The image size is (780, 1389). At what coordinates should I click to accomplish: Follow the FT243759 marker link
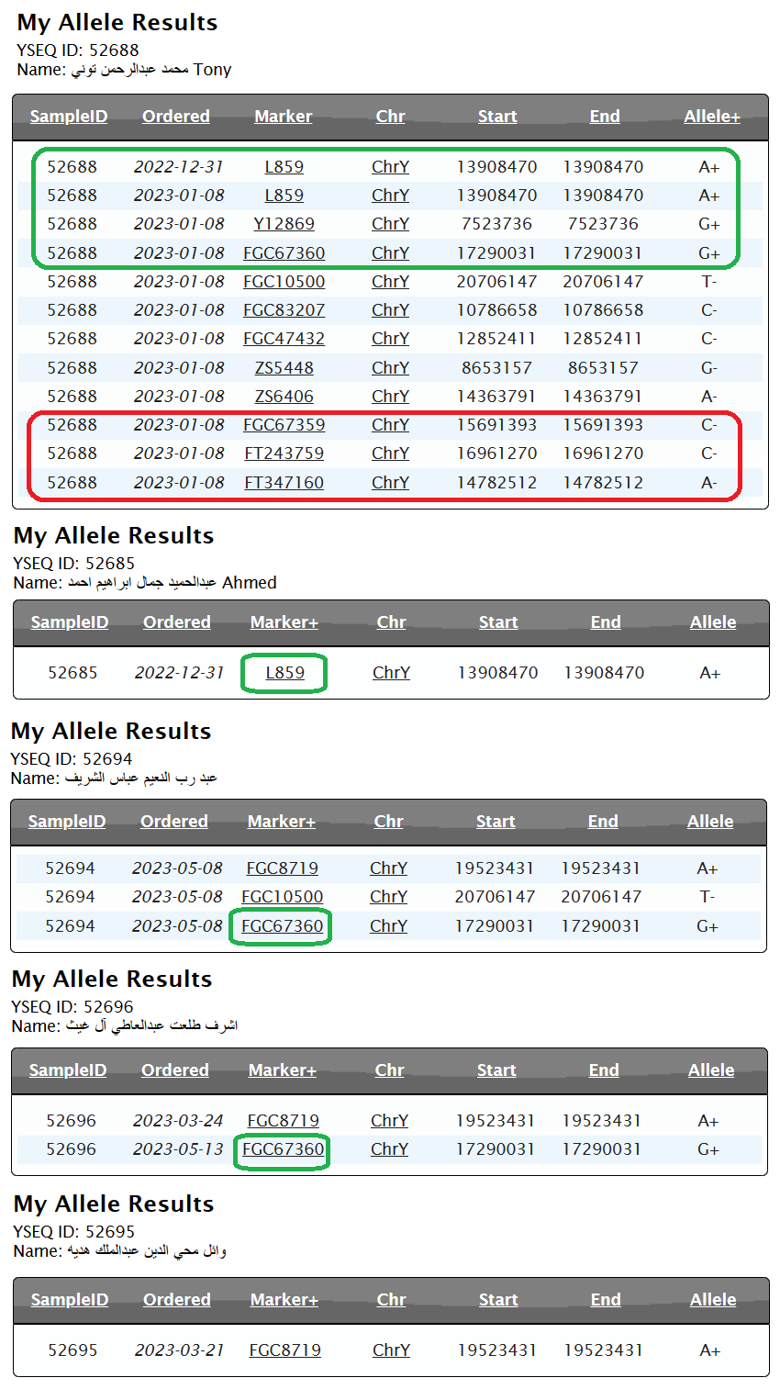point(284,454)
